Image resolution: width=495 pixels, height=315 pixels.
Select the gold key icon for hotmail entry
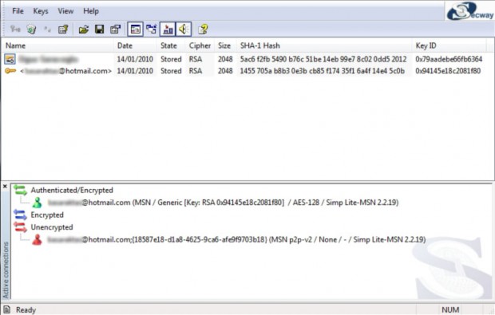click(x=10, y=71)
